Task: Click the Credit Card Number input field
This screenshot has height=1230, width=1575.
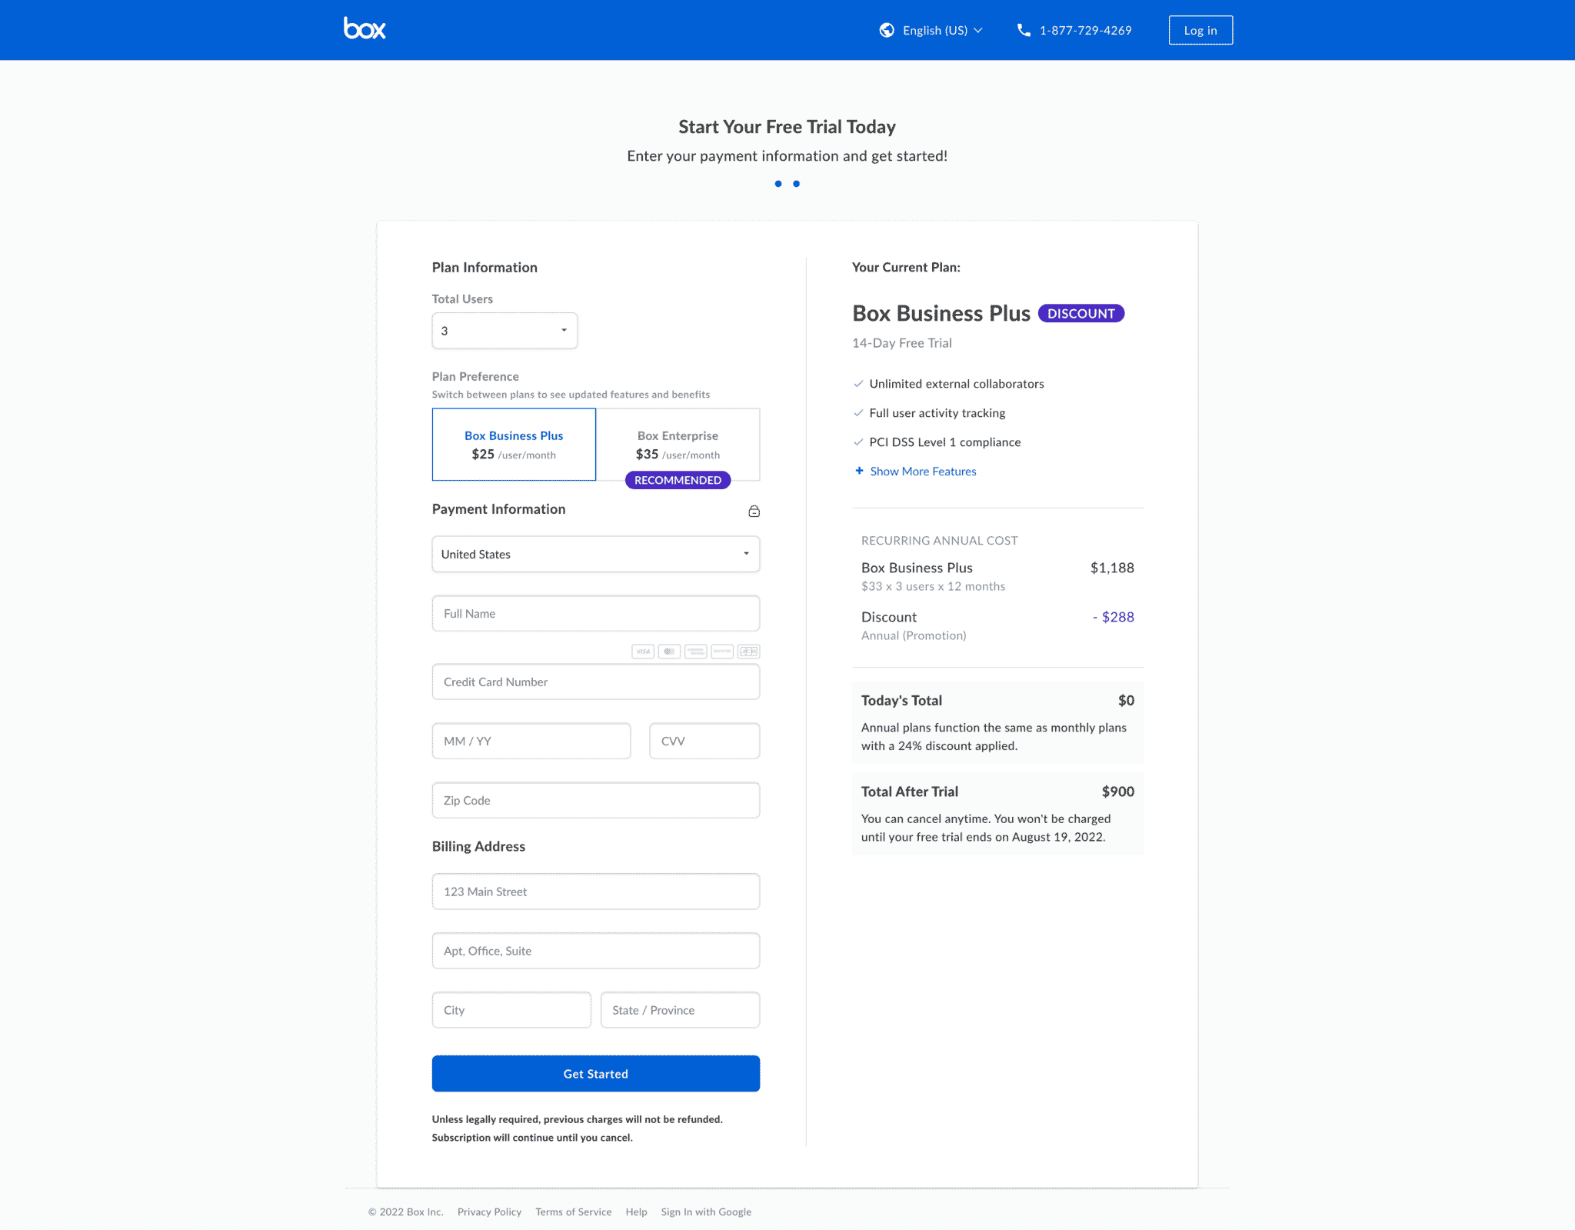Action: click(594, 680)
